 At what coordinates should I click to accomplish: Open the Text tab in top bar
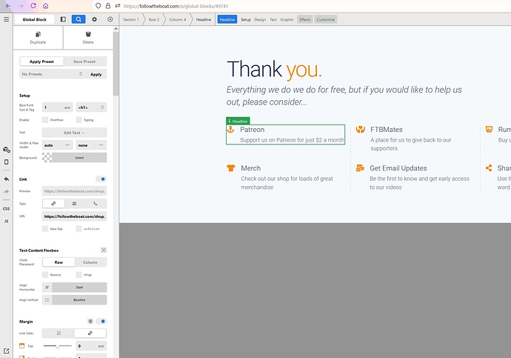pos(273,19)
